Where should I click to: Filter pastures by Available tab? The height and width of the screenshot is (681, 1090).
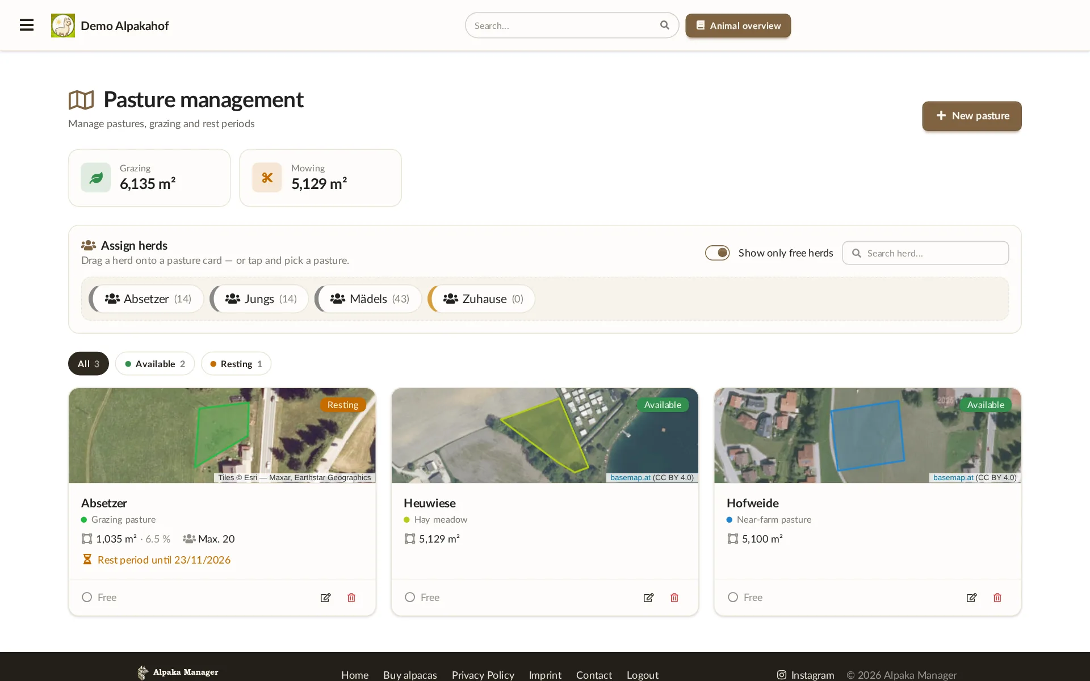(x=155, y=364)
